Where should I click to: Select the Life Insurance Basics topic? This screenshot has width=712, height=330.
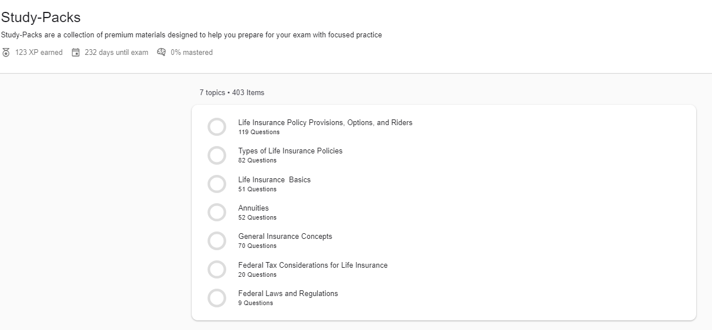point(274,180)
